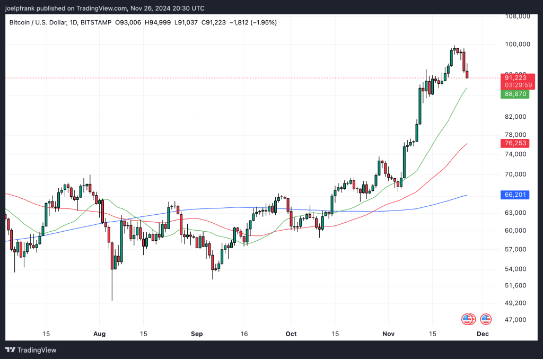Image resolution: width=543 pixels, height=359 pixels.
Task: Click the H94,999 high price value
Action: click(x=158, y=22)
